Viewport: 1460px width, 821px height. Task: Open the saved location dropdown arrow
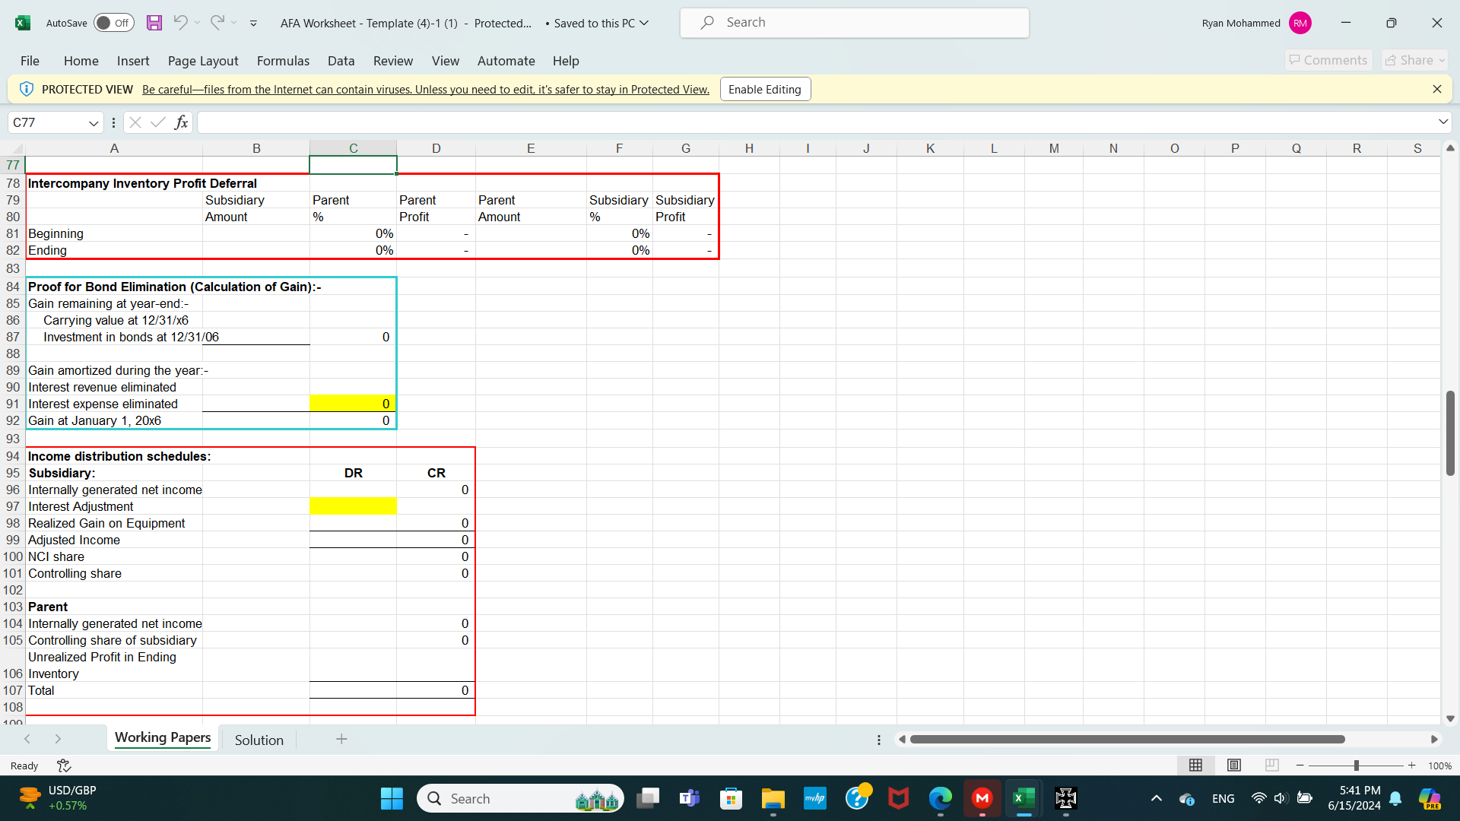click(644, 23)
